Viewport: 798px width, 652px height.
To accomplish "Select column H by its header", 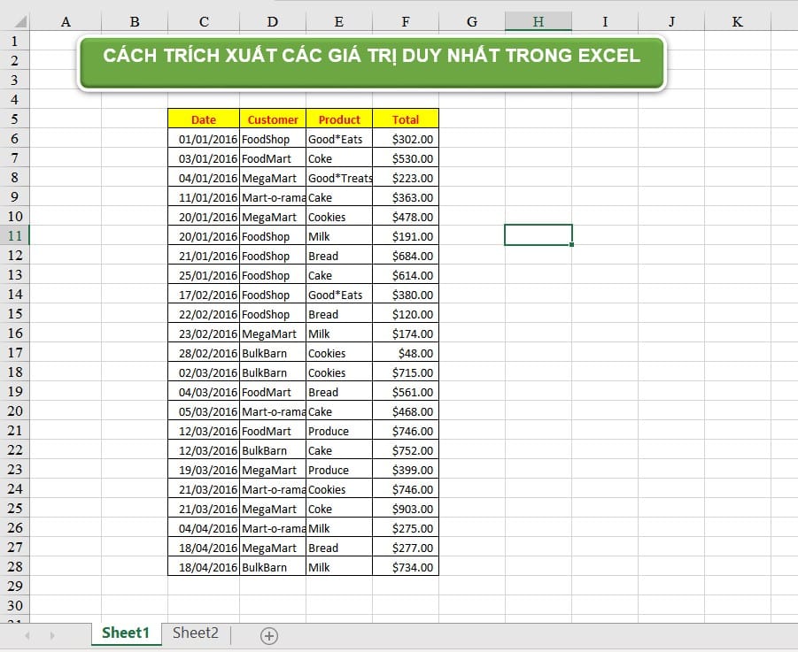I will tap(538, 21).
